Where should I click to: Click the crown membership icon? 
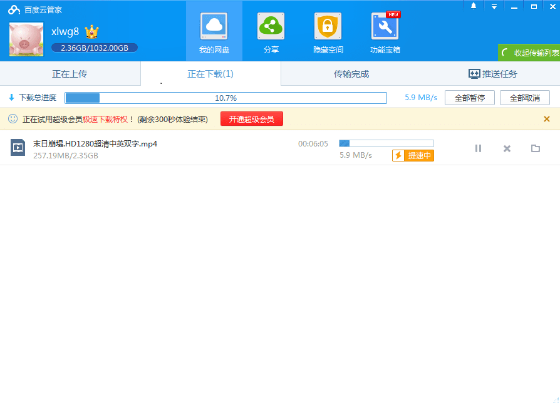pyautogui.click(x=92, y=32)
